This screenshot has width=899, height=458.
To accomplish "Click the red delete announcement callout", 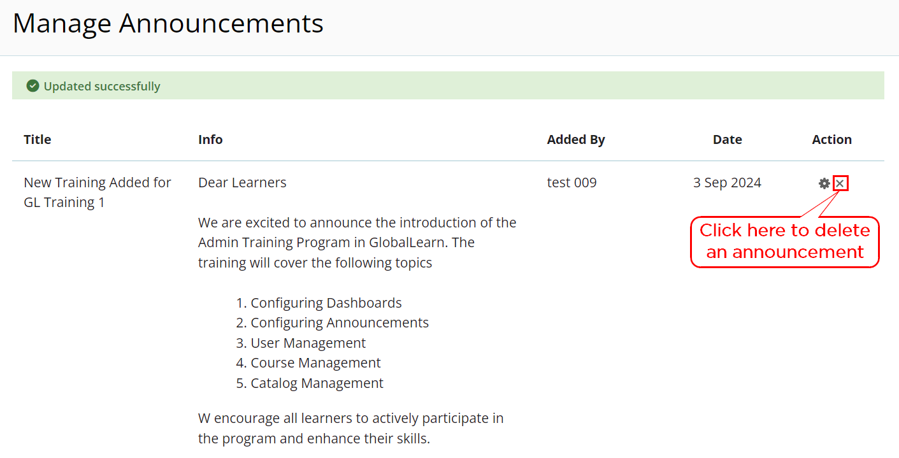I will coord(785,241).
